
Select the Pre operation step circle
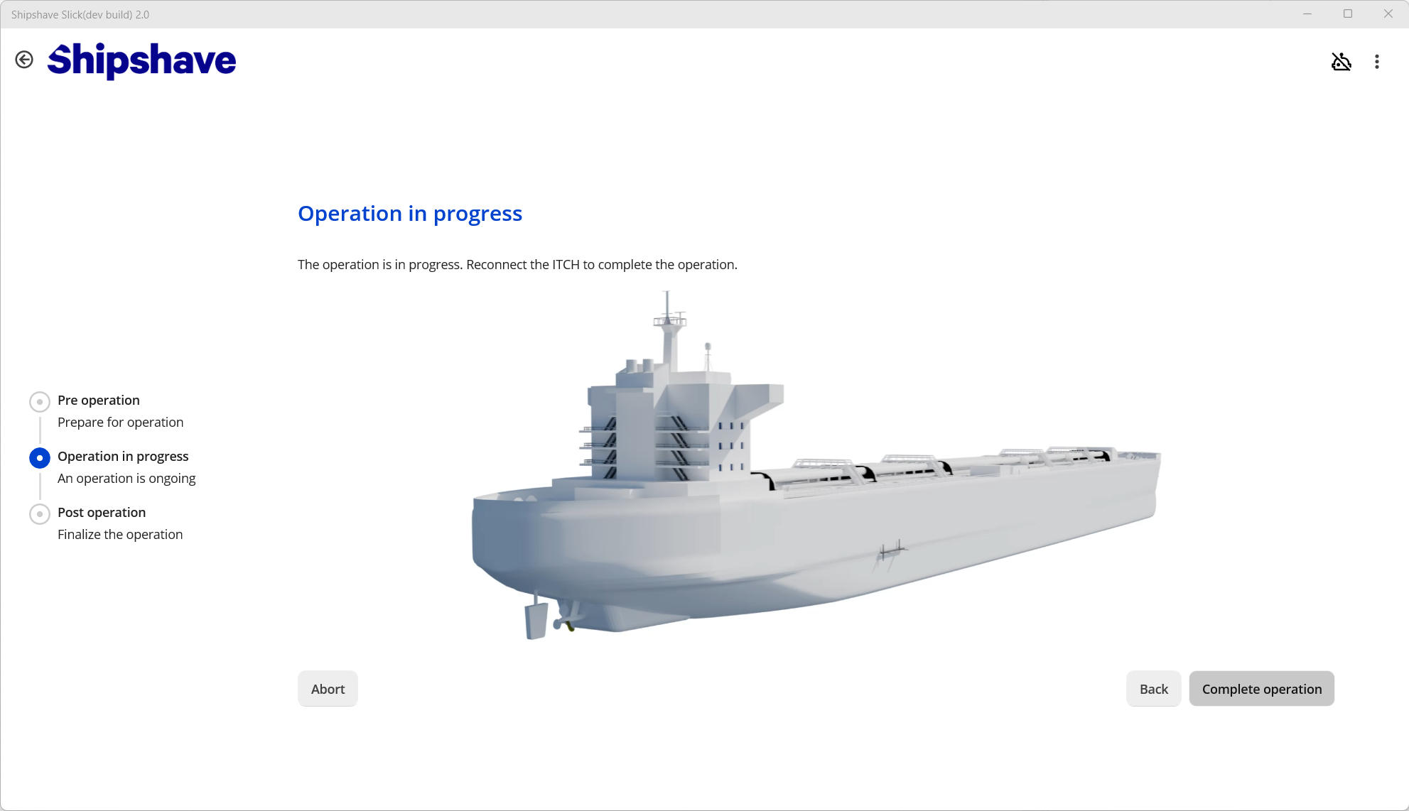pyautogui.click(x=40, y=402)
